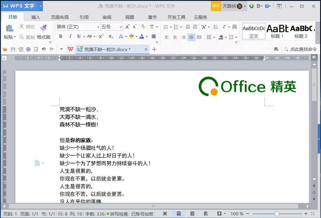Decrease font size with A- icon
The height and width of the screenshot is (218, 321).
click(x=135, y=27)
